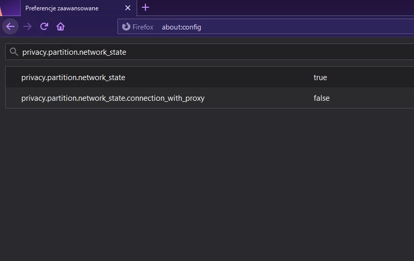Image resolution: width=414 pixels, height=261 pixels.
Task: Open the Firefox home page
Action: click(61, 26)
